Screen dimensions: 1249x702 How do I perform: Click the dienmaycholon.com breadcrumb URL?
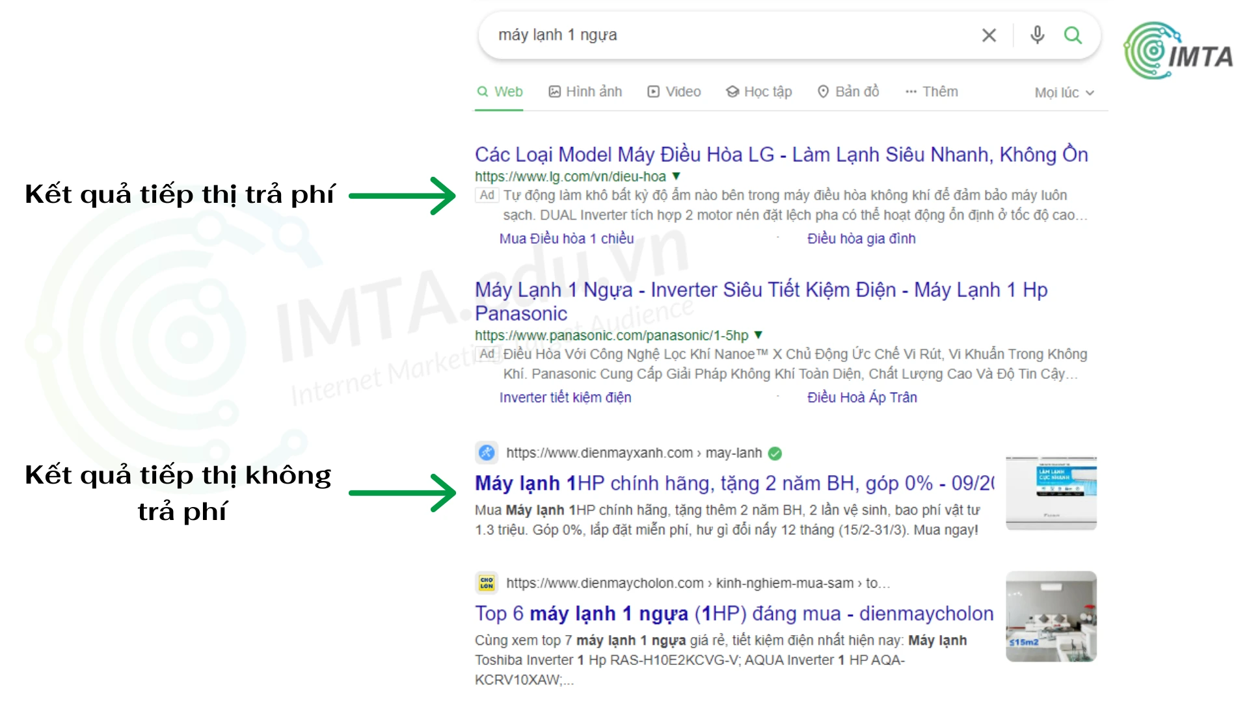pos(698,583)
